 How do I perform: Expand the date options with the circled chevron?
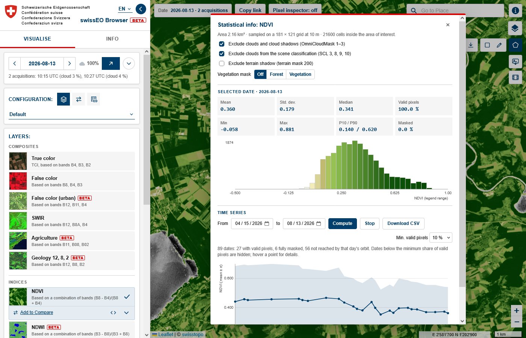pos(129,63)
